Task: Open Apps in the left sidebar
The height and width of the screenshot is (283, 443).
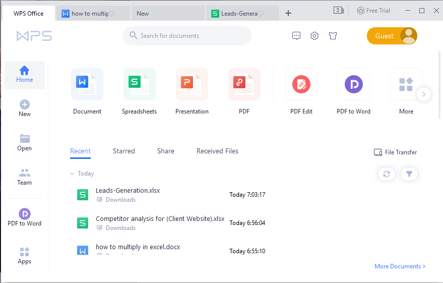Action: 25,256
